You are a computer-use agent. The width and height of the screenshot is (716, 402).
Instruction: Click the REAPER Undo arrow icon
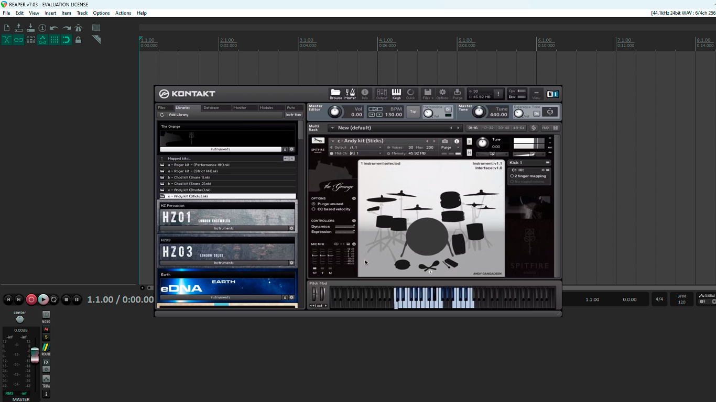tap(54, 28)
